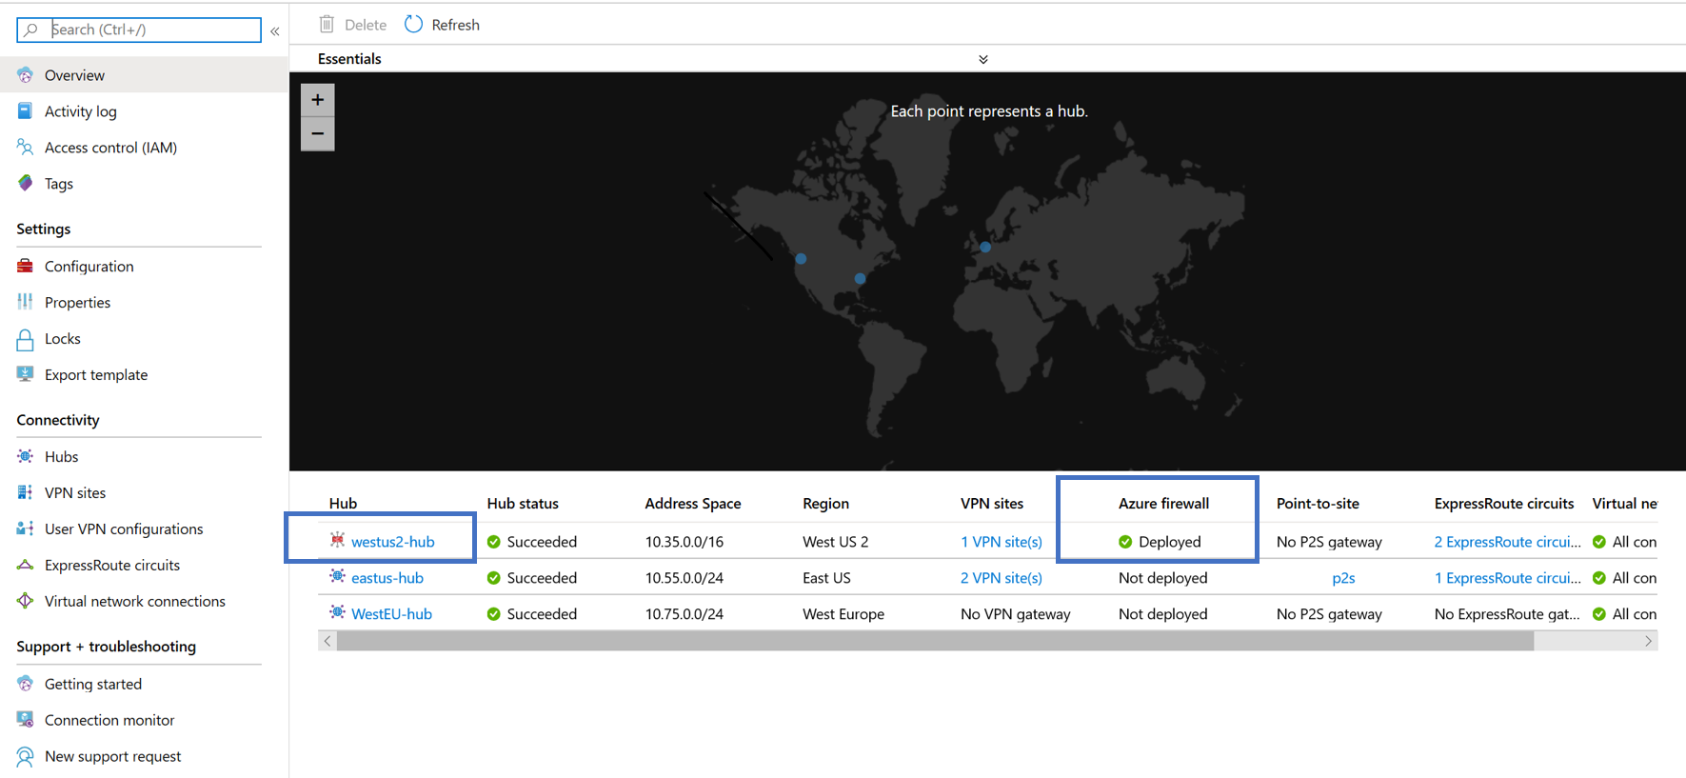Click the Getting started icon
Viewport: 1686px width, 778px height.
[26, 683]
